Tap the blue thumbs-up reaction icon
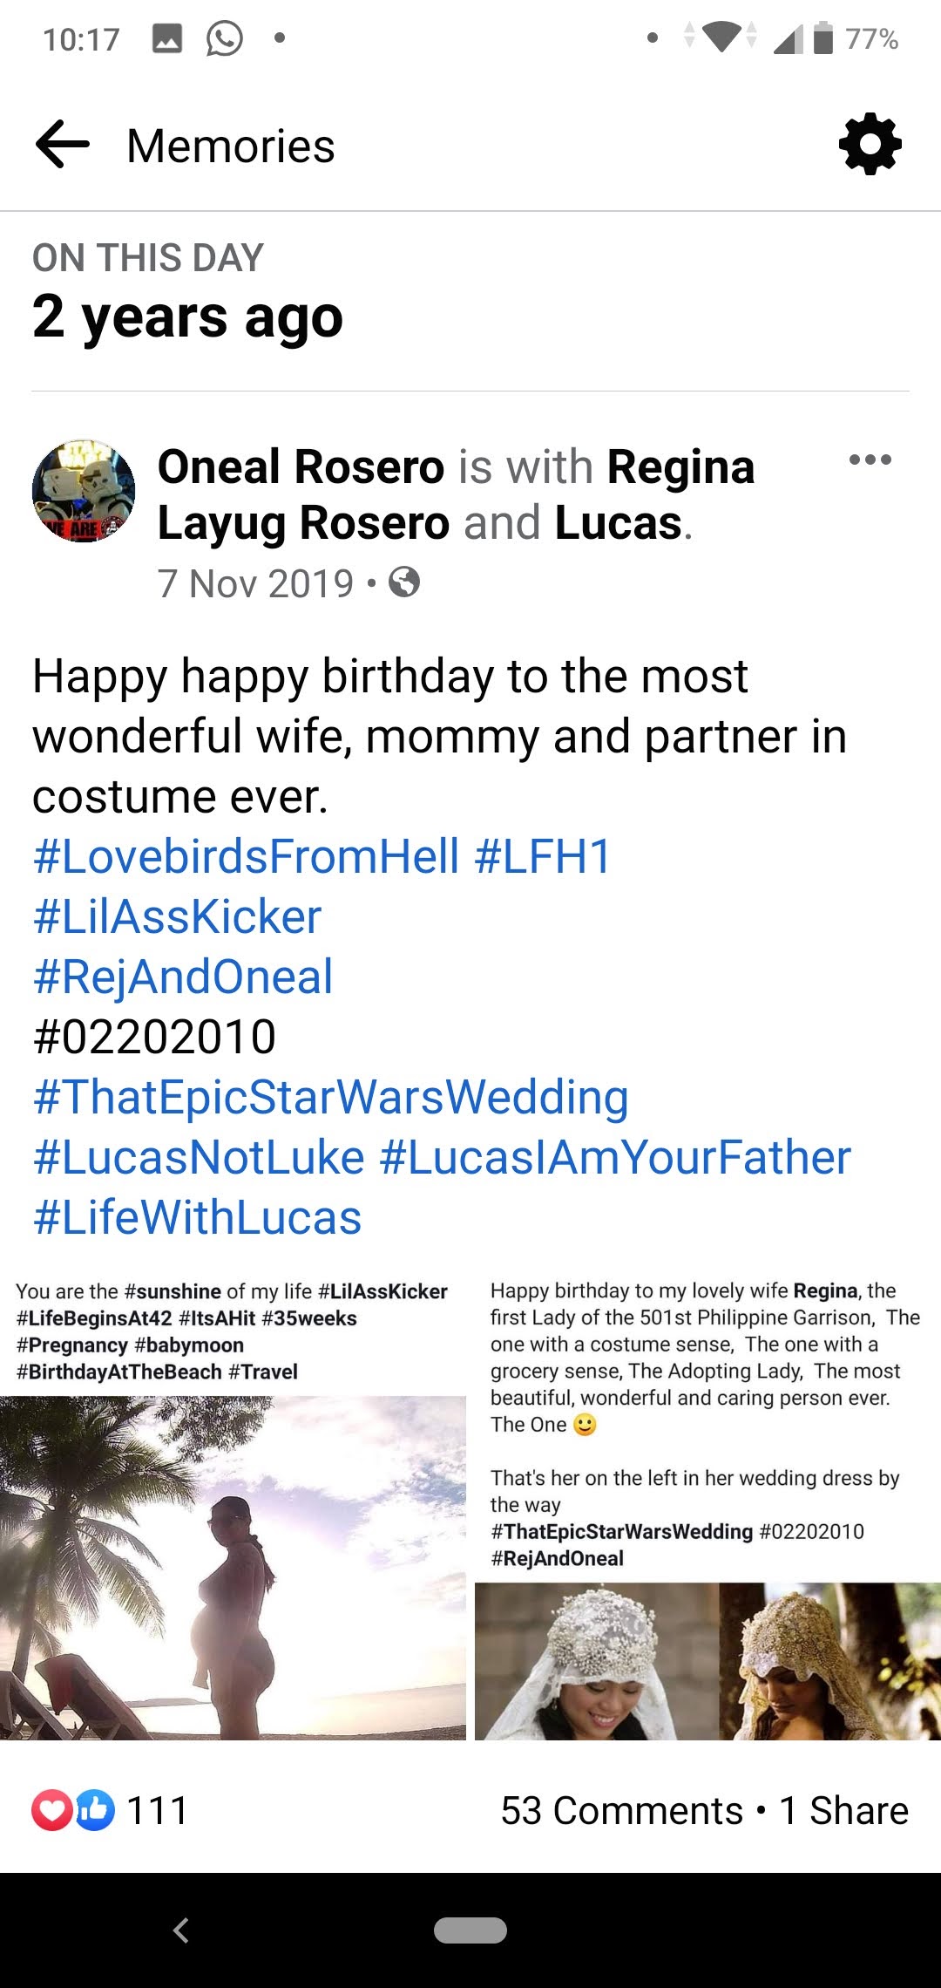This screenshot has height=1988, width=941. [x=95, y=1810]
